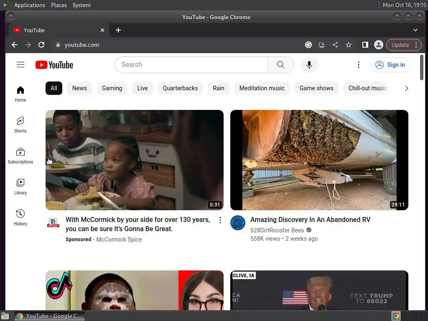Screen dimensions: 428x321
Task: Select the Meditation music chip
Action: [x=262, y=88]
